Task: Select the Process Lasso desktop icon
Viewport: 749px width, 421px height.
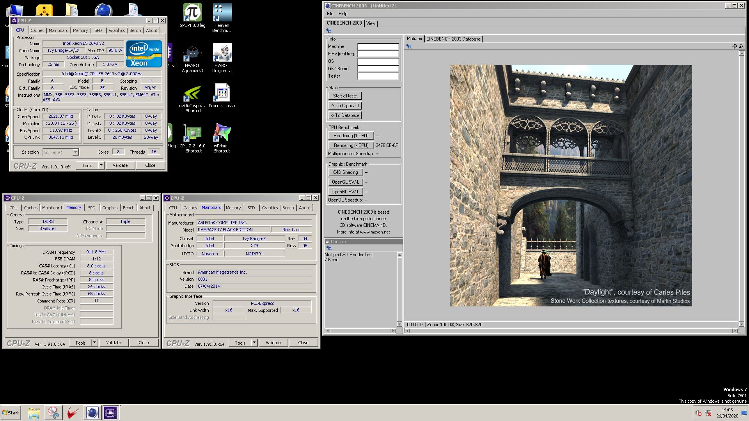Action: coord(222,96)
